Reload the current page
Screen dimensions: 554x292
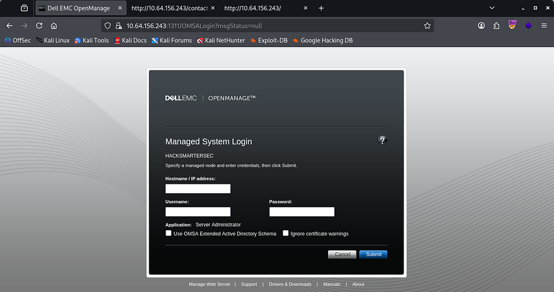click(39, 26)
